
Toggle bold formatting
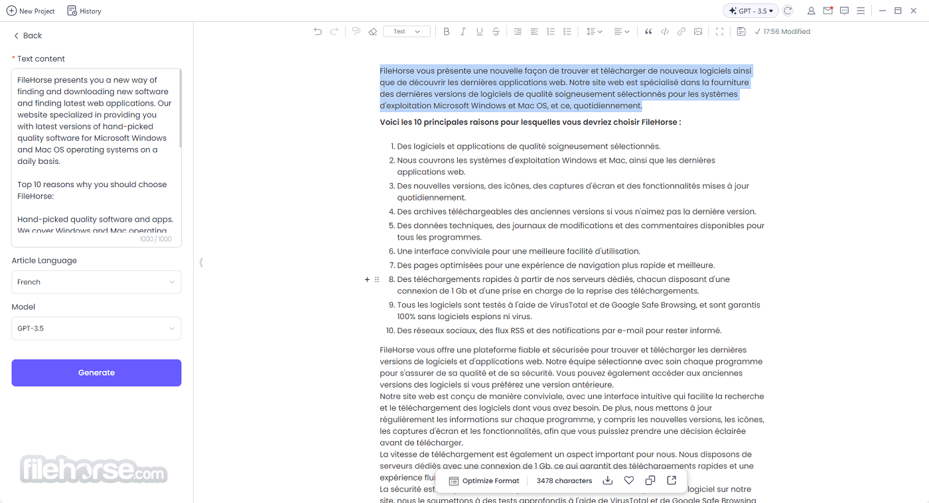point(446,31)
